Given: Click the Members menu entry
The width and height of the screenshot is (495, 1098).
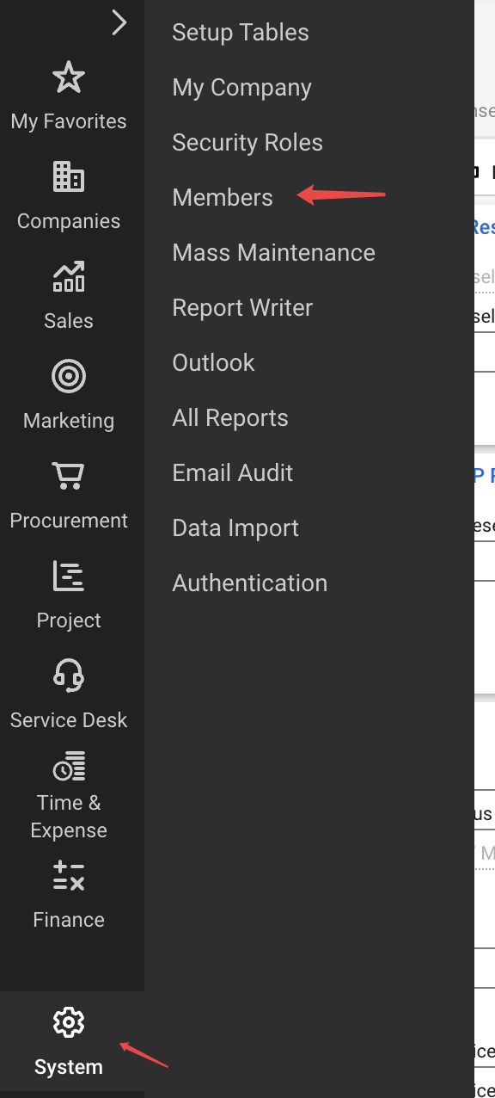Looking at the screenshot, I should (222, 197).
